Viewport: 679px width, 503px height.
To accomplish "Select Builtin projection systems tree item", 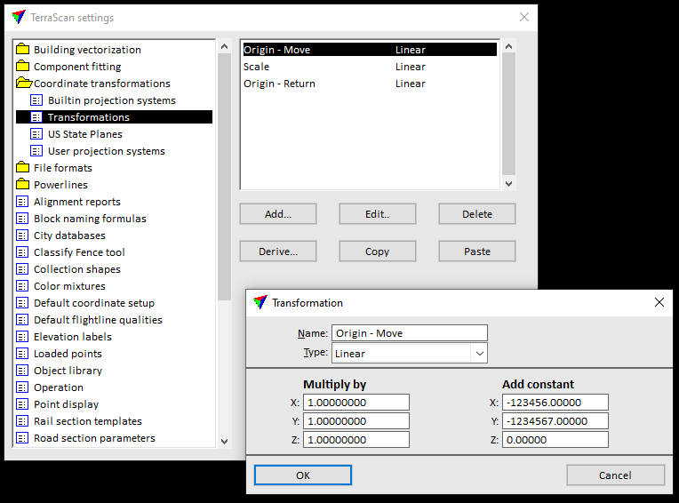I will pyautogui.click(x=111, y=100).
